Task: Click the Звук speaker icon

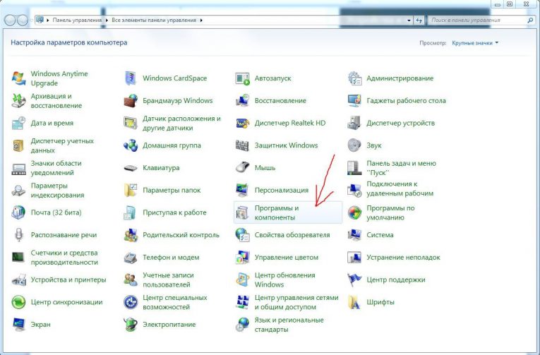Action: coord(354,145)
